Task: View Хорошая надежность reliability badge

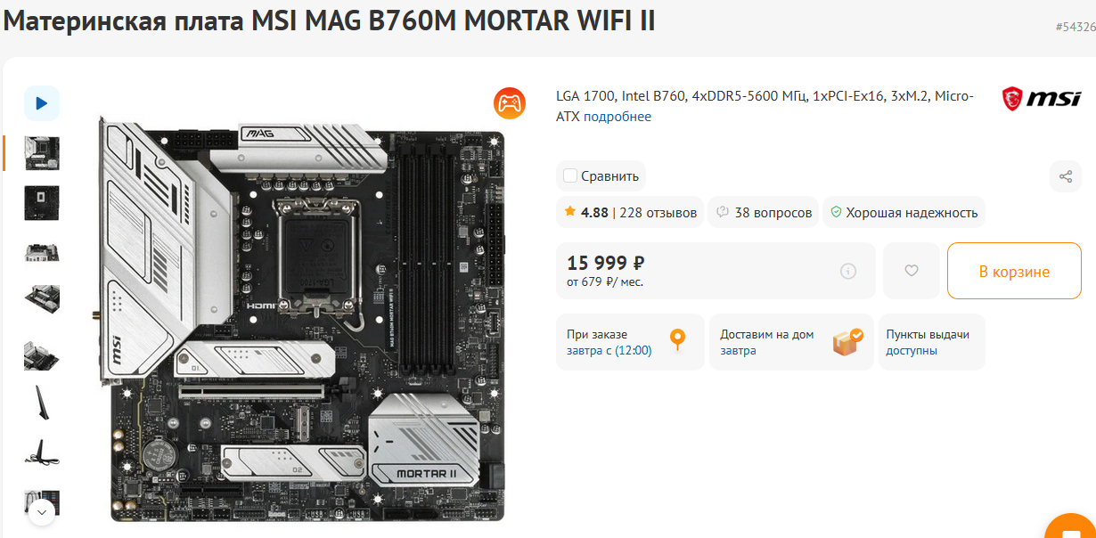Action: point(904,212)
